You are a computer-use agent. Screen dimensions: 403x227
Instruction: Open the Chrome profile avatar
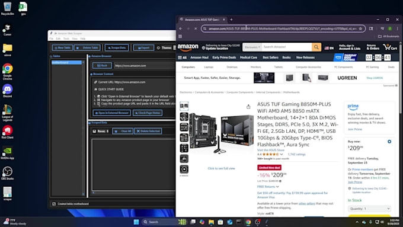[x=390, y=28]
